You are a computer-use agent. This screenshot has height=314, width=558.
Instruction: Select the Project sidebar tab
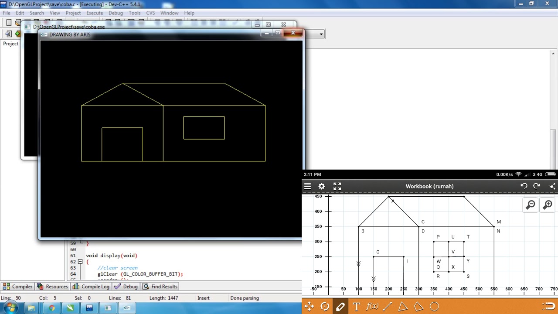[x=11, y=44]
